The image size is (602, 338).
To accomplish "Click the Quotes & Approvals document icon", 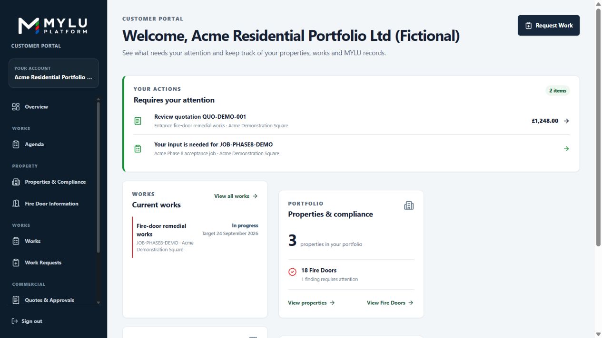I will 16,300.
